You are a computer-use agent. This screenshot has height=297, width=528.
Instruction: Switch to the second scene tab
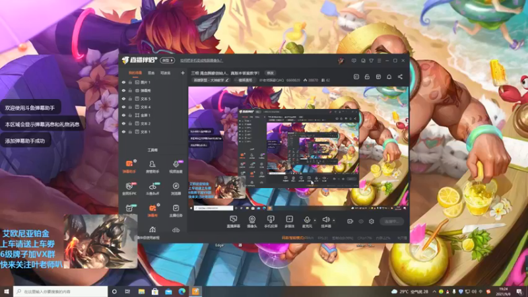tap(151, 73)
